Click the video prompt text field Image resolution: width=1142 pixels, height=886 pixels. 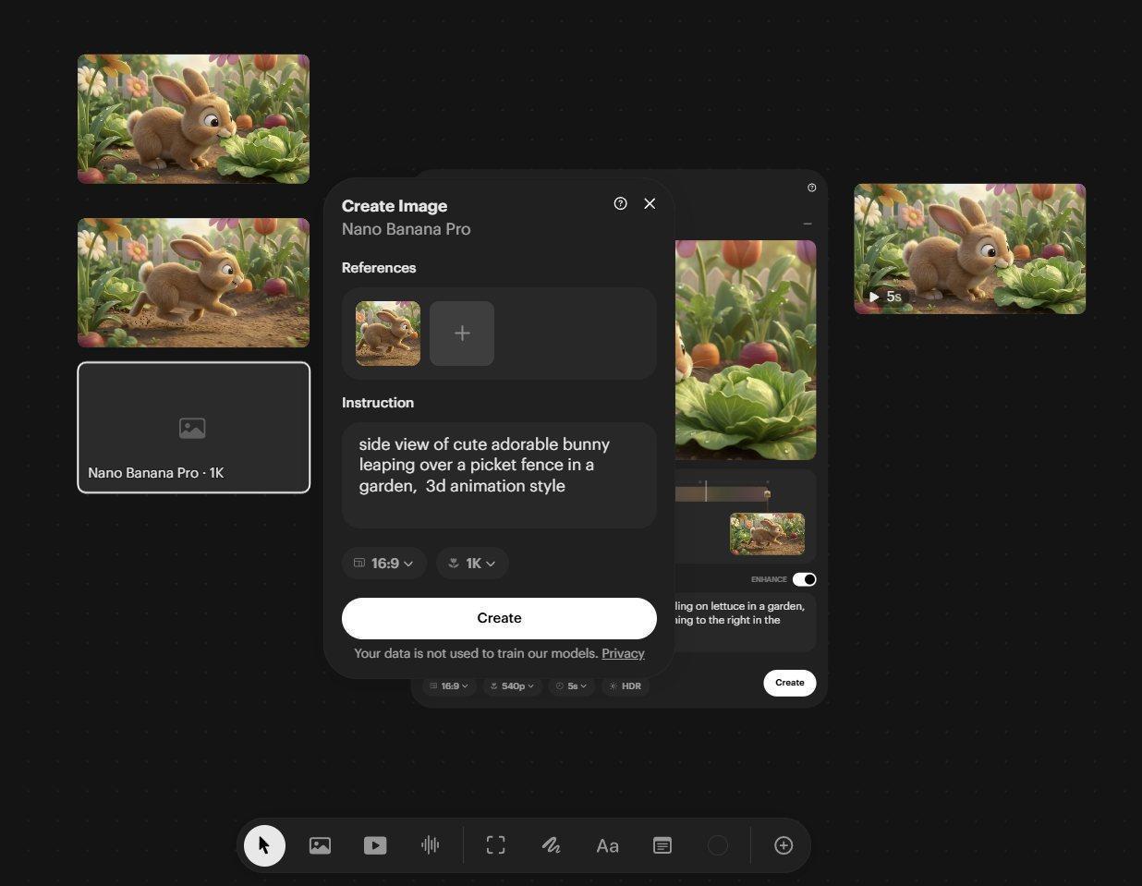coord(745,622)
